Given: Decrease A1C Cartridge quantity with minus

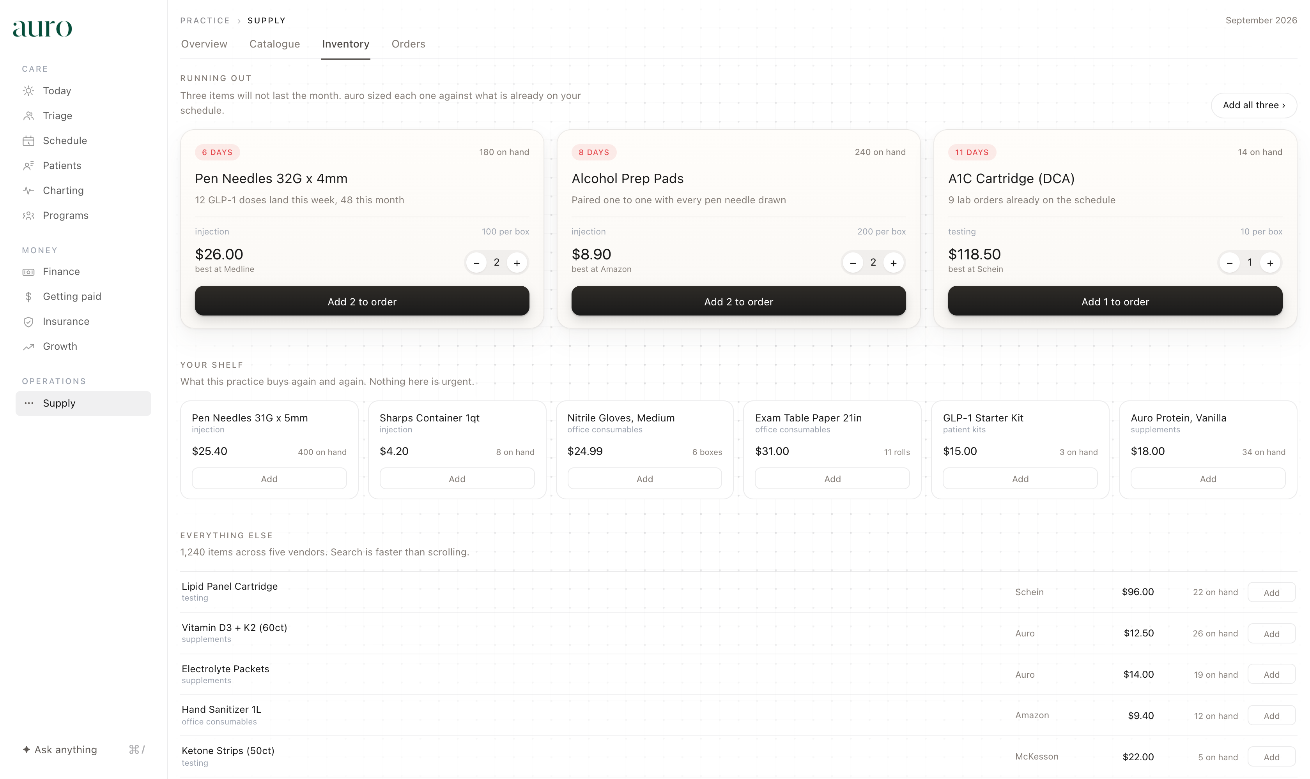Looking at the screenshot, I should [x=1230, y=263].
